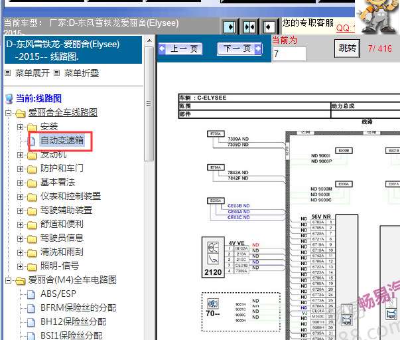The width and height of the screenshot is (400, 340).
Task: Expand the 照明-信号 folder node
Action: pos(20,266)
